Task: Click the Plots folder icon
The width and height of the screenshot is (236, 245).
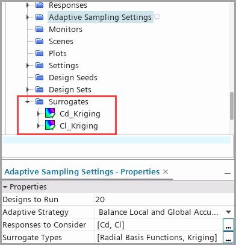Action: (40, 53)
